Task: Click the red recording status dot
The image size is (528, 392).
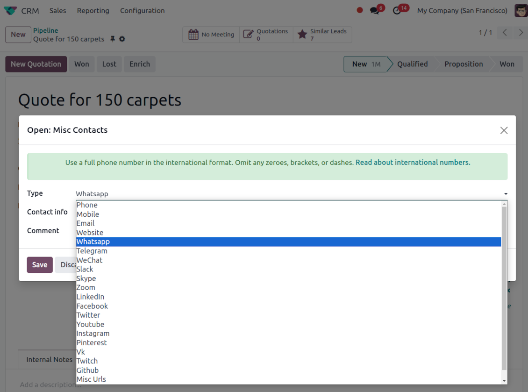Action: [x=360, y=10]
